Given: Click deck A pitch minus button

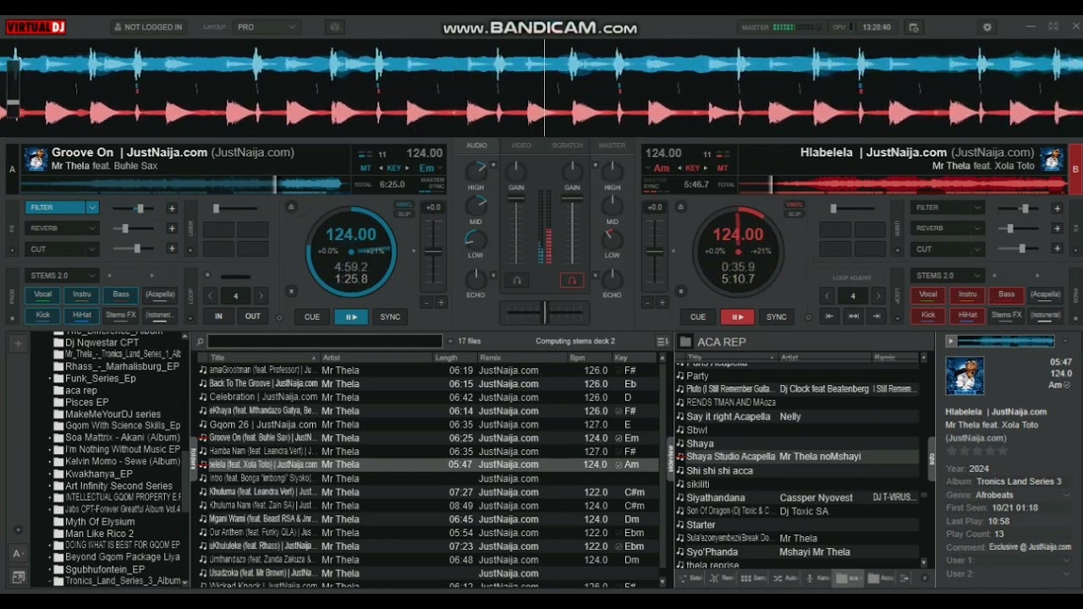Looking at the screenshot, I should coord(426,302).
